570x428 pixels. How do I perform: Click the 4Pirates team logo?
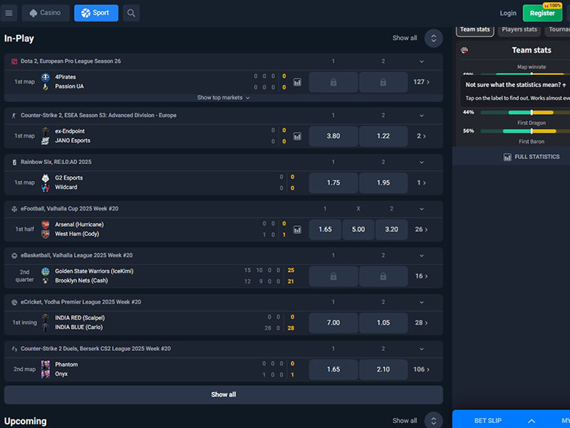tap(46, 77)
